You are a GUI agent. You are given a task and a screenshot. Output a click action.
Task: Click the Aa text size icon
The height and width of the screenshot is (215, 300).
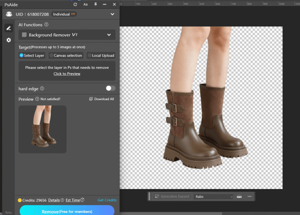(x=85, y=4)
